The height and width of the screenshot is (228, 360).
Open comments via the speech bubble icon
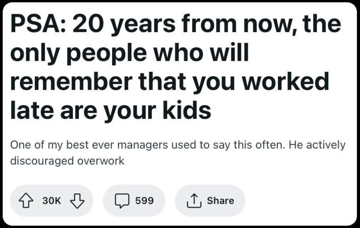[122, 201]
